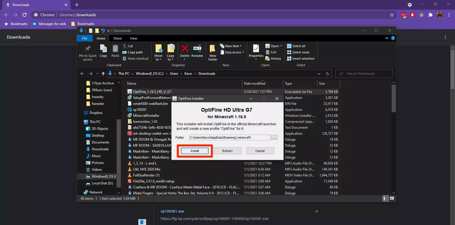Image resolution: width=455 pixels, height=225 pixels.
Task: Open the Share ribbon tab
Action: tap(117, 38)
